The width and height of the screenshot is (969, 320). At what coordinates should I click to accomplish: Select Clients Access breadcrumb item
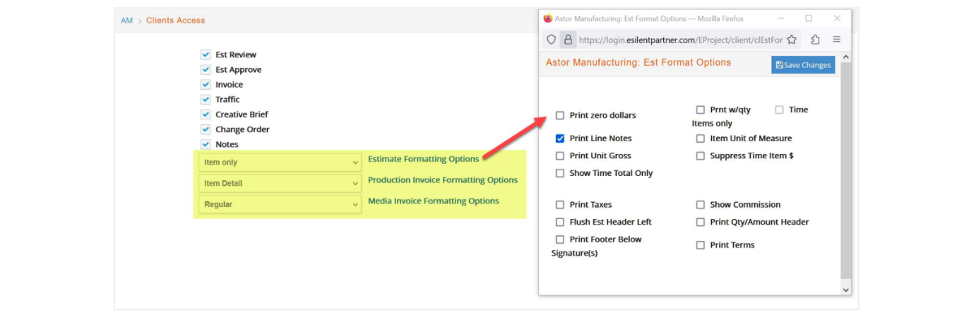tap(175, 20)
